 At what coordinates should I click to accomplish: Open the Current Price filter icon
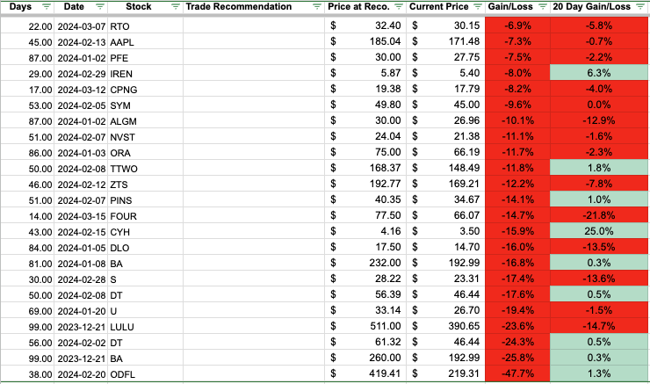point(478,7)
